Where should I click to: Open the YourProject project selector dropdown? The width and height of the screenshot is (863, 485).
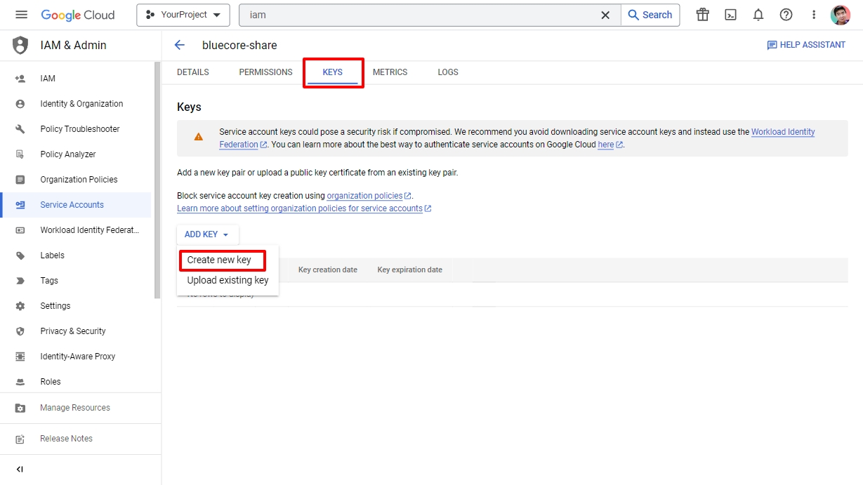(x=183, y=15)
